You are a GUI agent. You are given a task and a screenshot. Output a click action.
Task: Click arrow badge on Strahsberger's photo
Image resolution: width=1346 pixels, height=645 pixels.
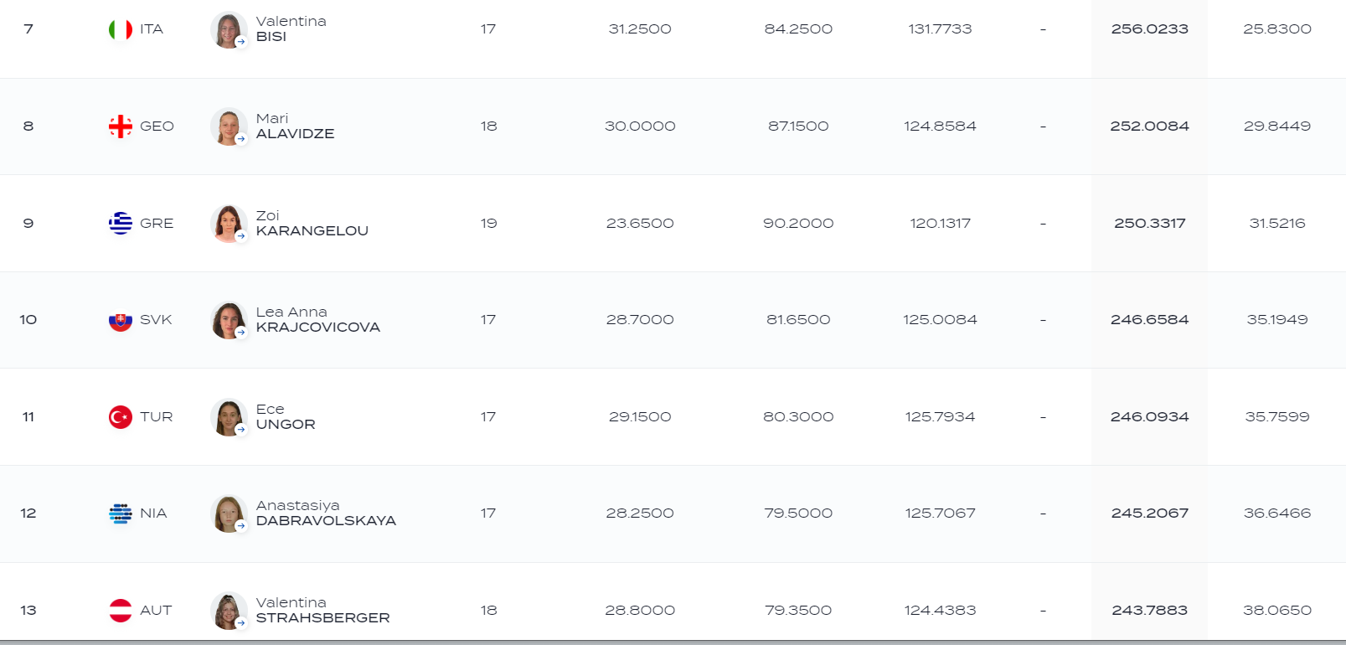pyautogui.click(x=240, y=623)
